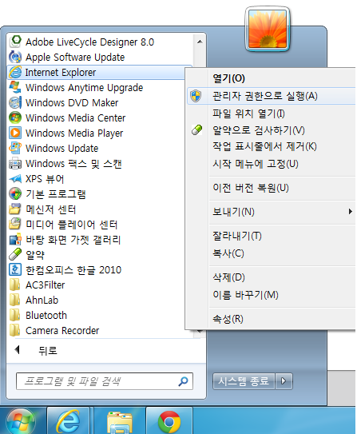Click the Windows Media Center text label

pyautogui.click(x=76, y=118)
